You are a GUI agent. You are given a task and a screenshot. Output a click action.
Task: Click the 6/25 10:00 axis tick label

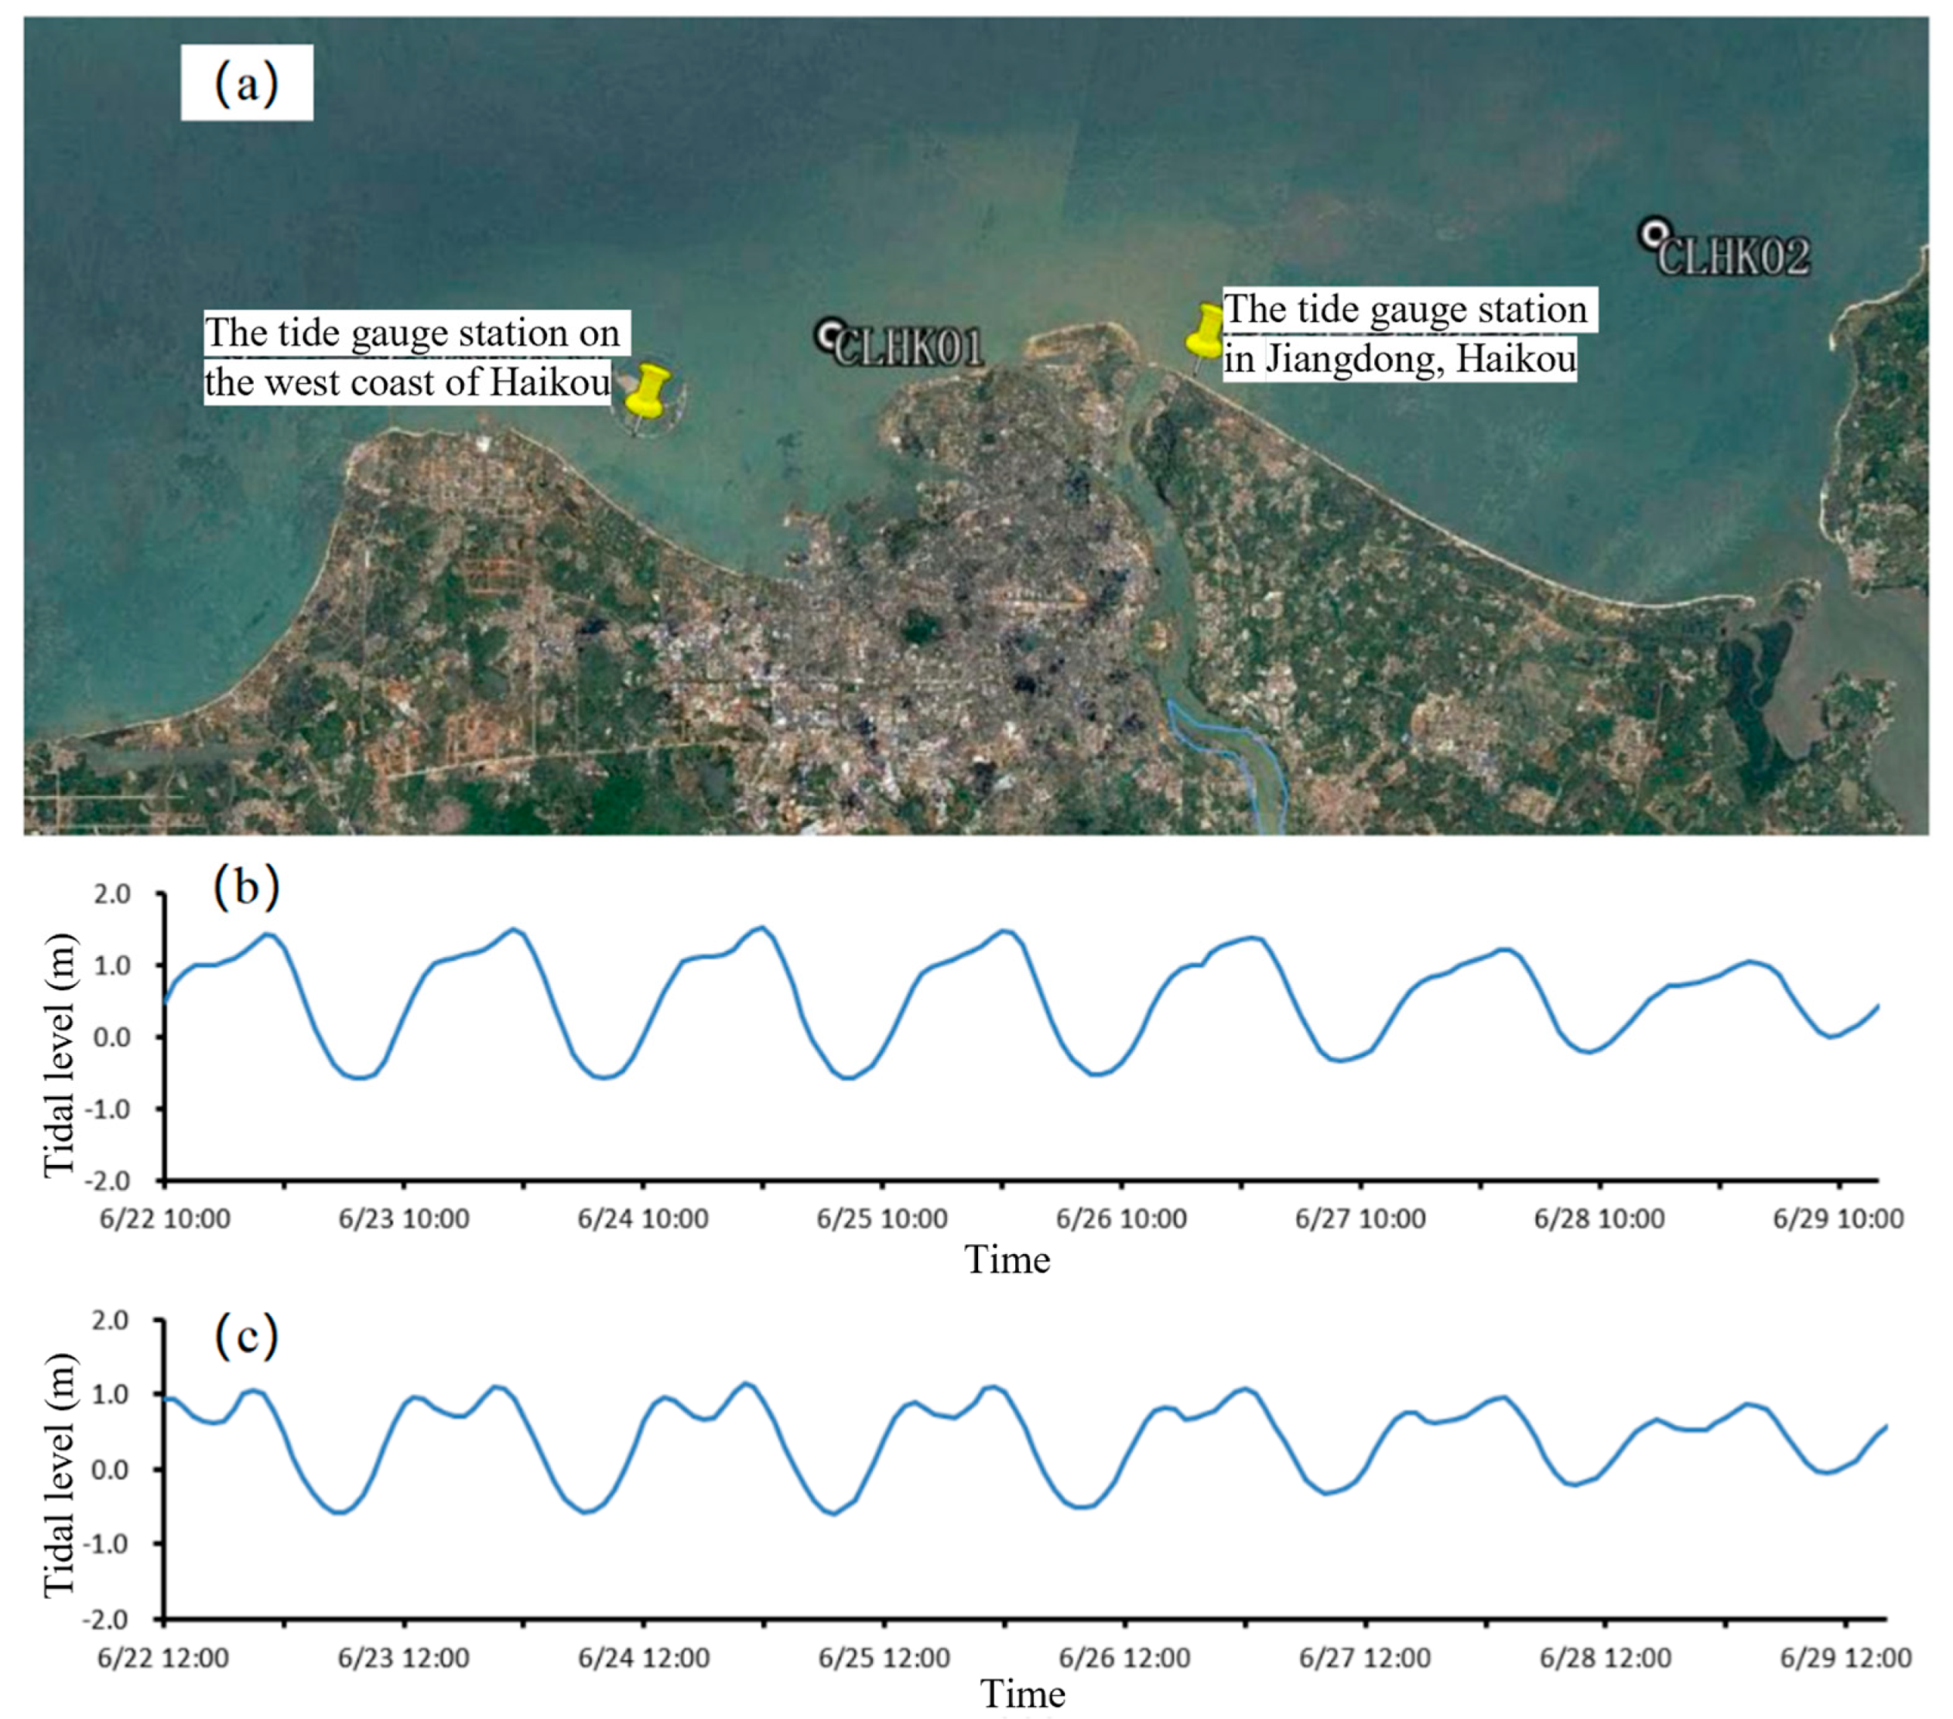[881, 1218]
